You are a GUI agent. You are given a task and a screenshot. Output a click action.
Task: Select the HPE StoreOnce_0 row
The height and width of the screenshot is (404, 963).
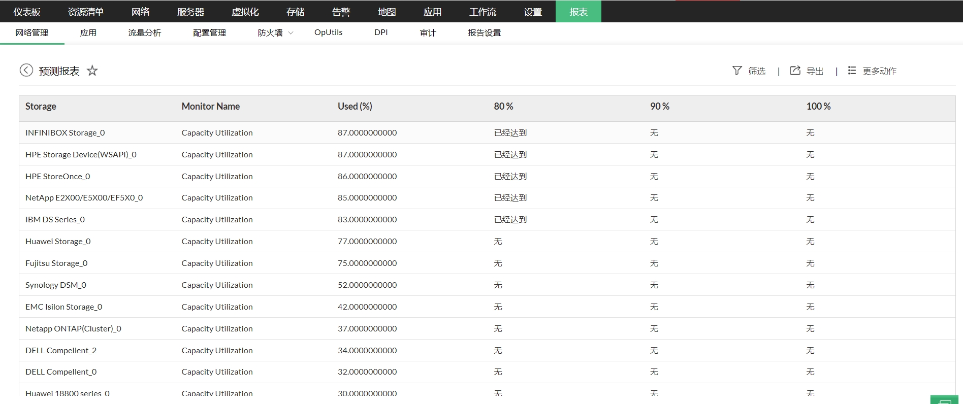[x=487, y=177]
